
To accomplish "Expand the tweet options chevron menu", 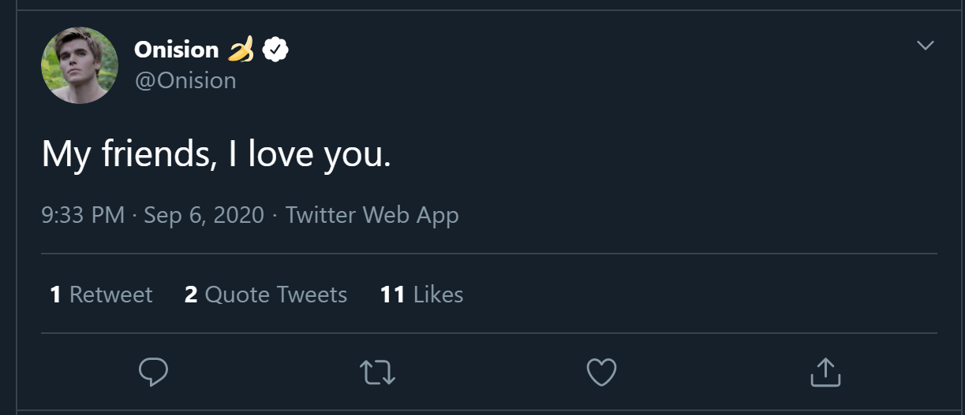I will pos(925,46).
